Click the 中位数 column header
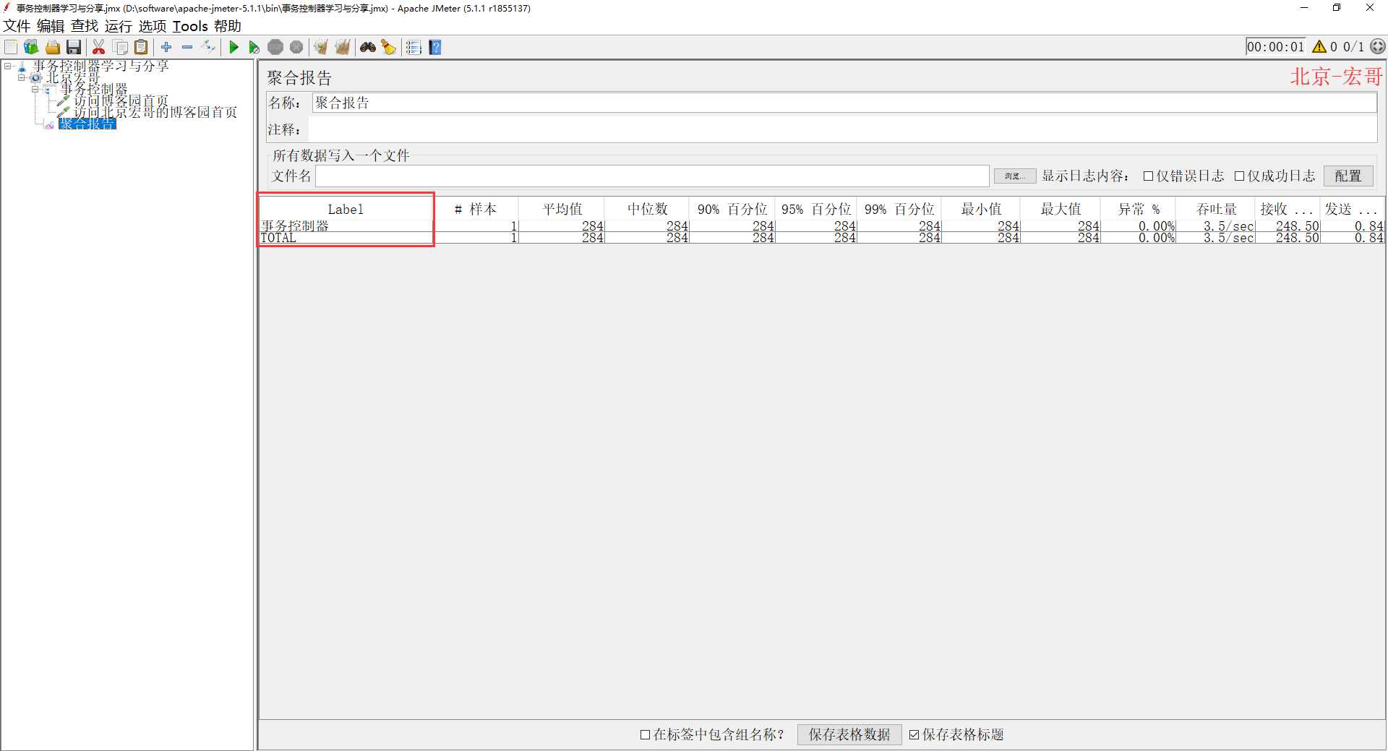1388x751 pixels. tap(647, 209)
